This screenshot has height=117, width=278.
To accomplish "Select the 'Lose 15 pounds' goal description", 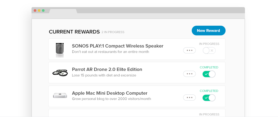I will [x=104, y=75].
